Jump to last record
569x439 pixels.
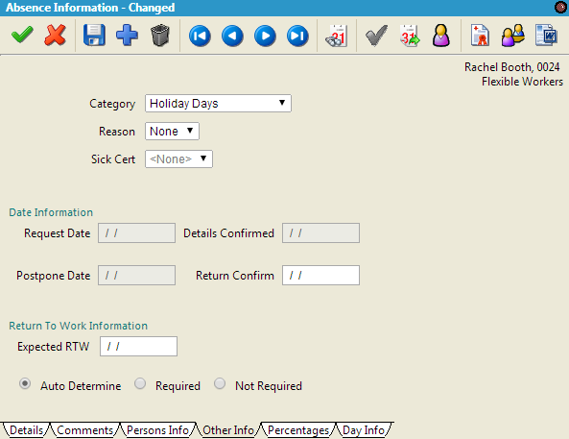[x=297, y=36]
